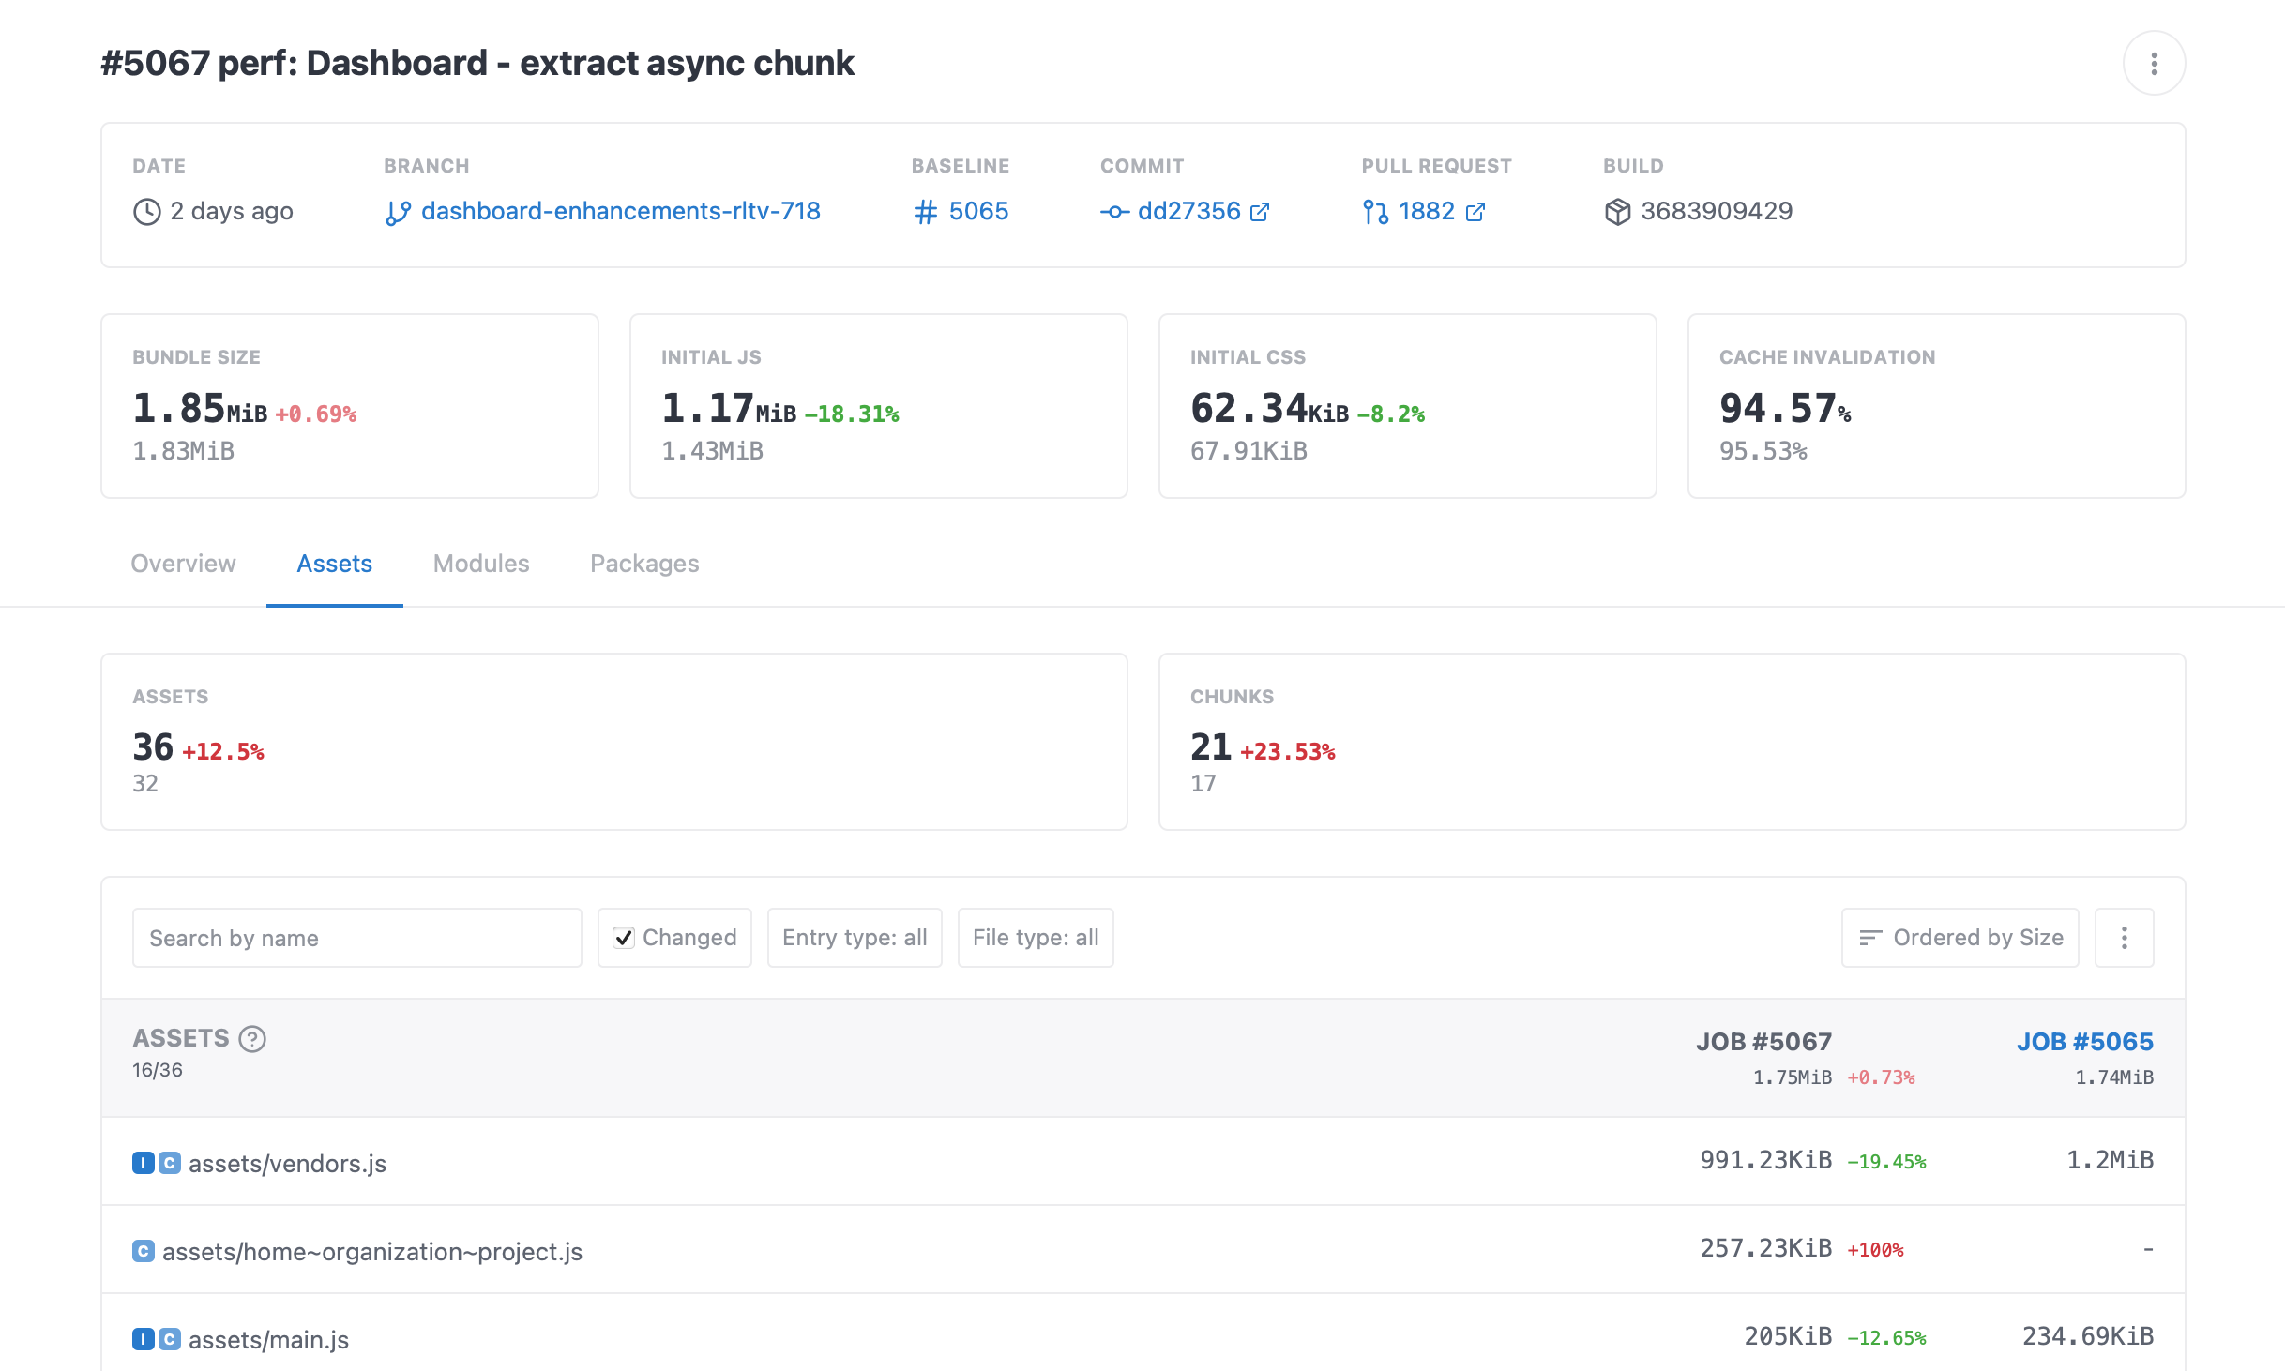
Task: Uncheck the Changed filter checkbox
Action: (624, 938)
